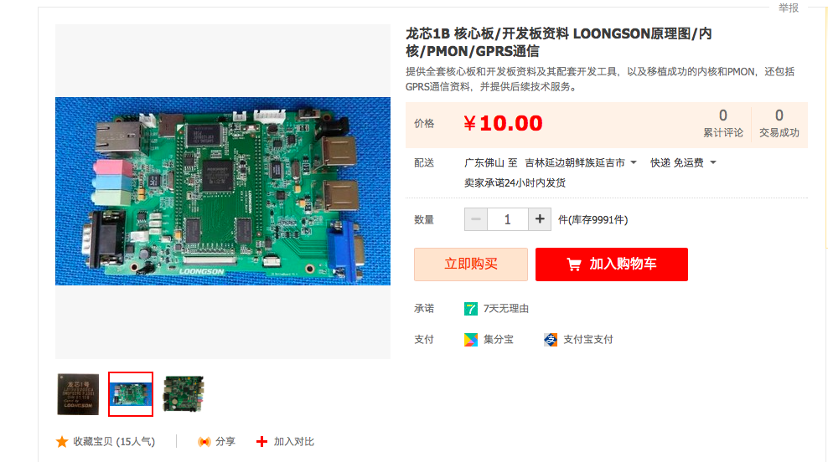Screen dimensions: 828x462
Task: Increase quantity with the plus button
Action: [x=540, y=219]
